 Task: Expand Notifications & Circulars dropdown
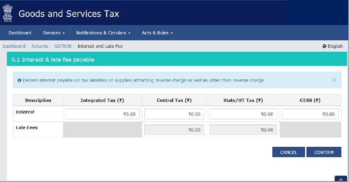point(103,33)
